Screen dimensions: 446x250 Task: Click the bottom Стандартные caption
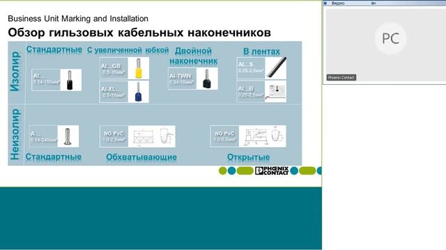tap(54, 157)
